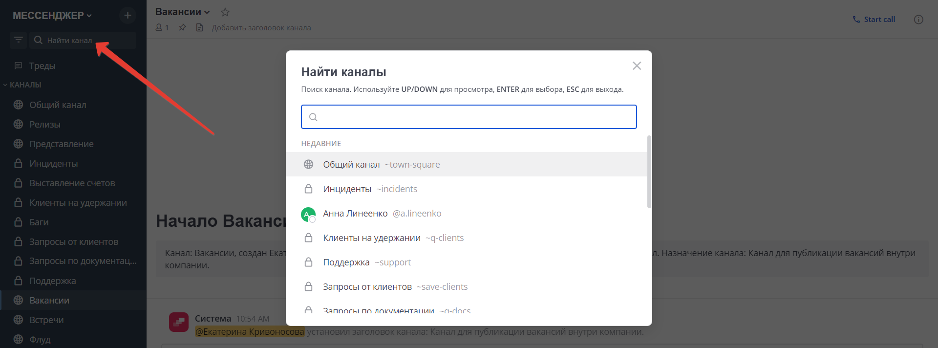Click the 10:54 AM message timestamp
The height and width of the screenshot is (348, 938).
[253, 319]
